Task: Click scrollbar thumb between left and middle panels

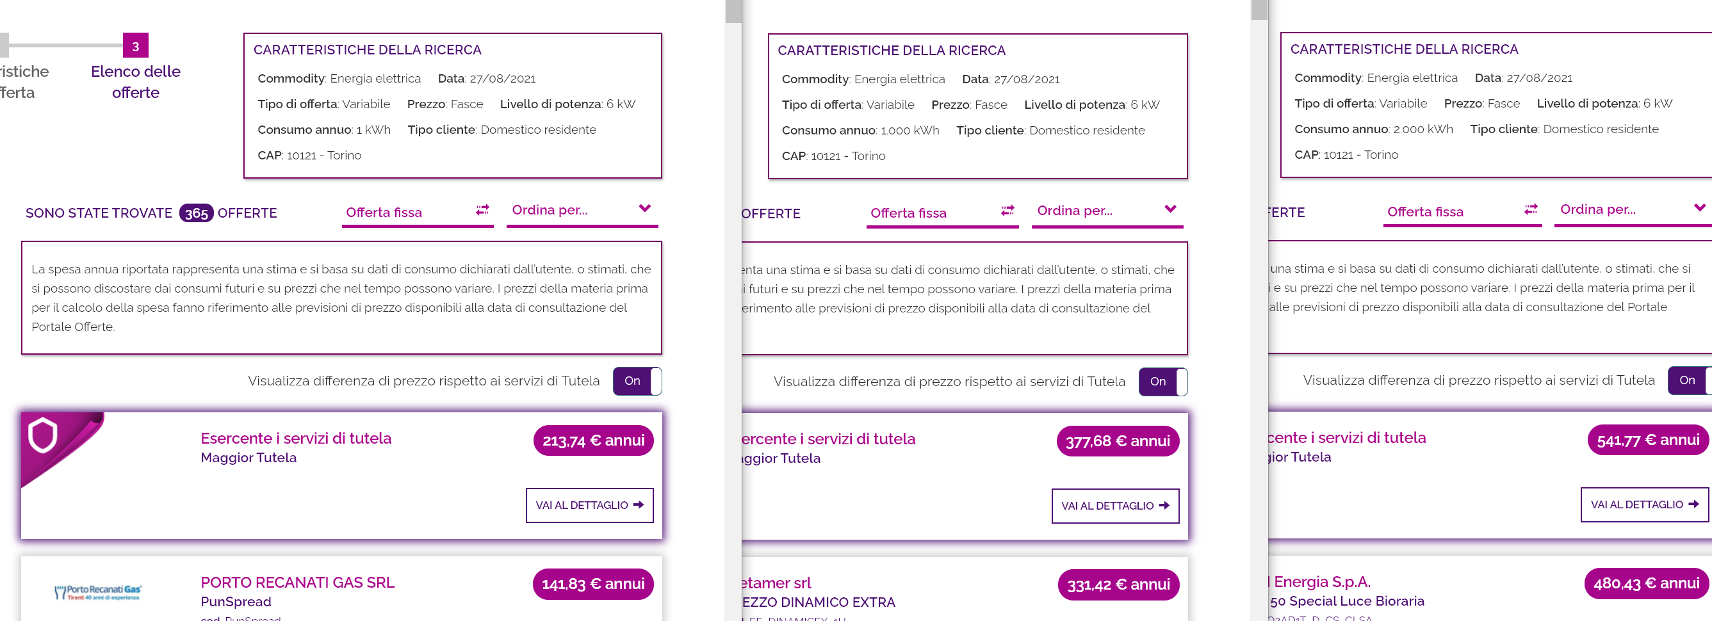Action: tap(733, 12)
